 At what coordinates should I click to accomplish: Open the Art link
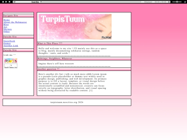coord(5,27)
